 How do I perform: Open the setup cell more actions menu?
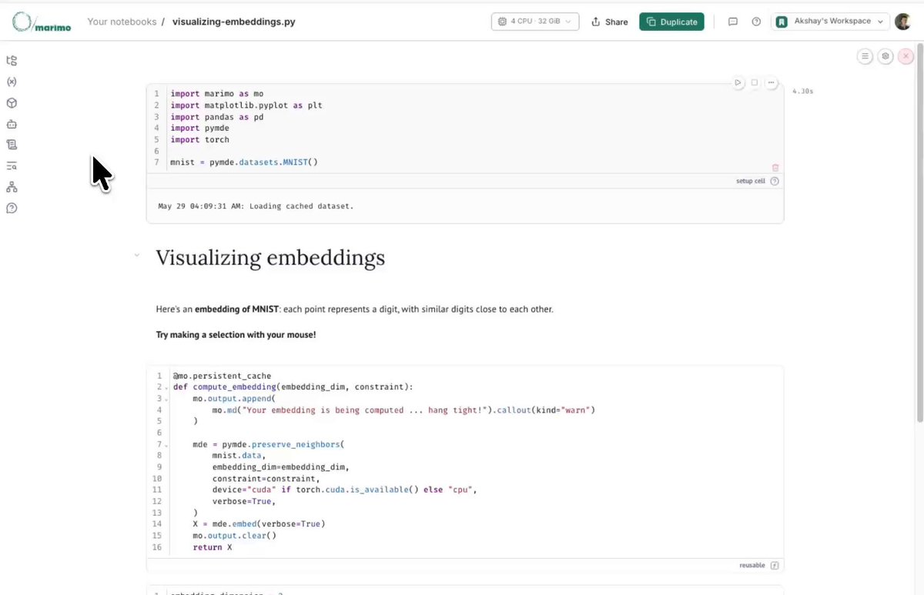point(772,82)
